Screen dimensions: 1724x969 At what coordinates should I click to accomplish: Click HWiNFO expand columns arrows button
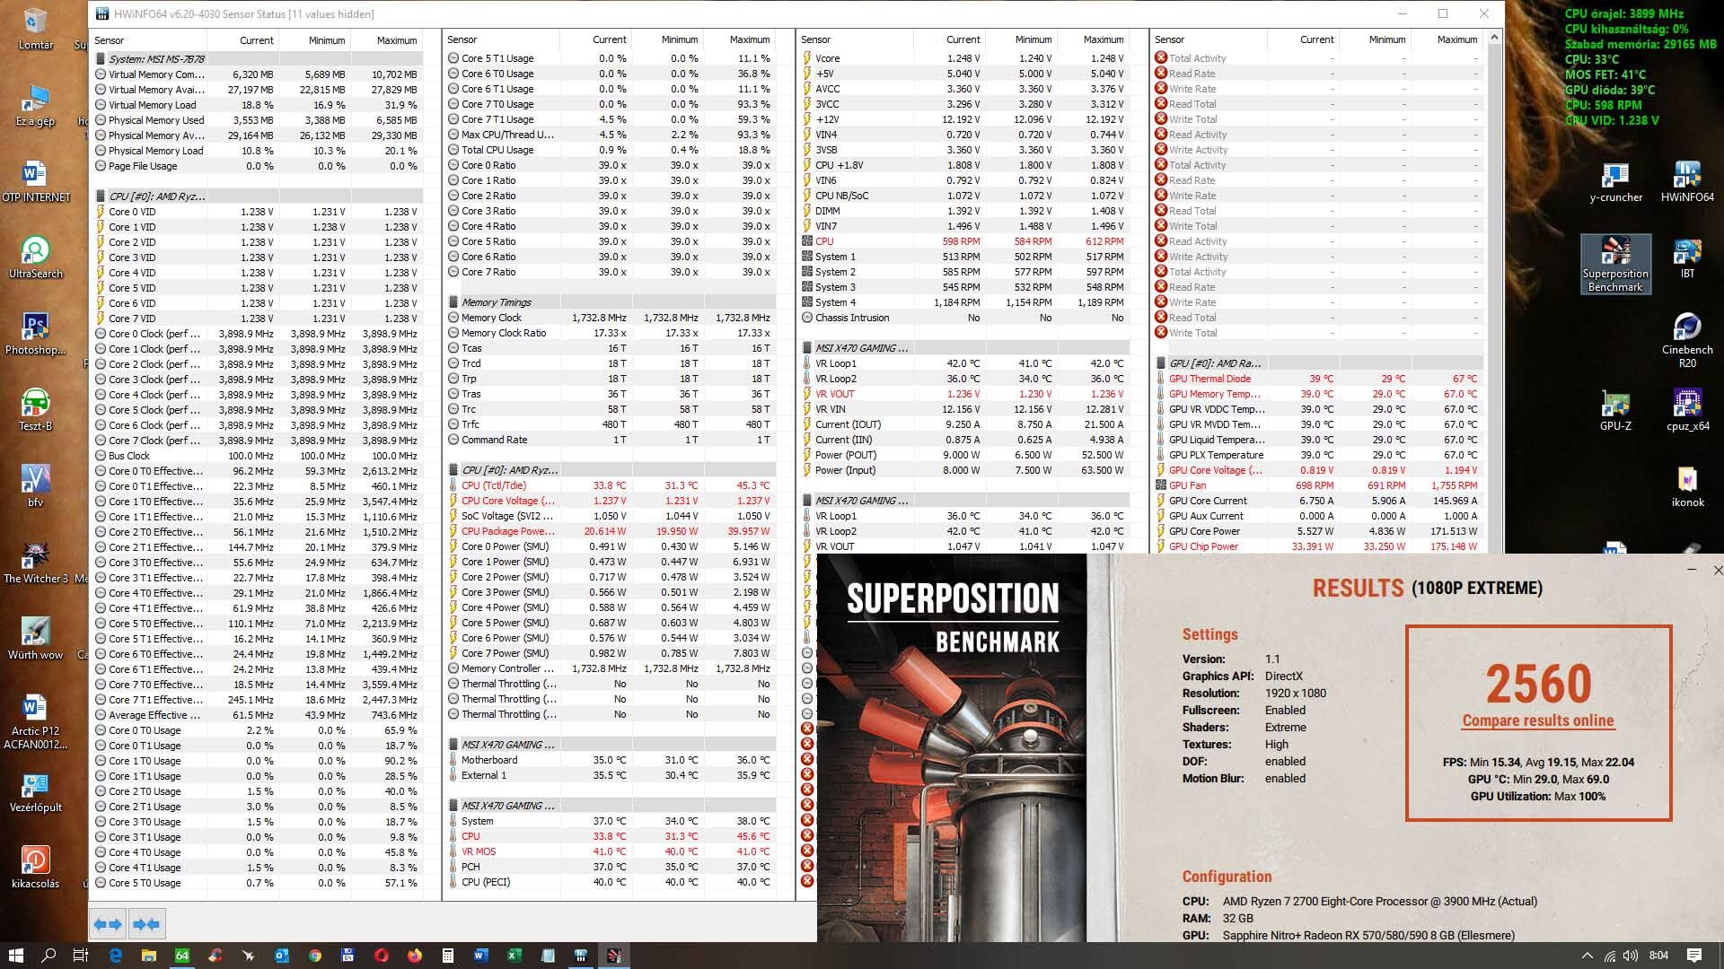pos(108,924)
